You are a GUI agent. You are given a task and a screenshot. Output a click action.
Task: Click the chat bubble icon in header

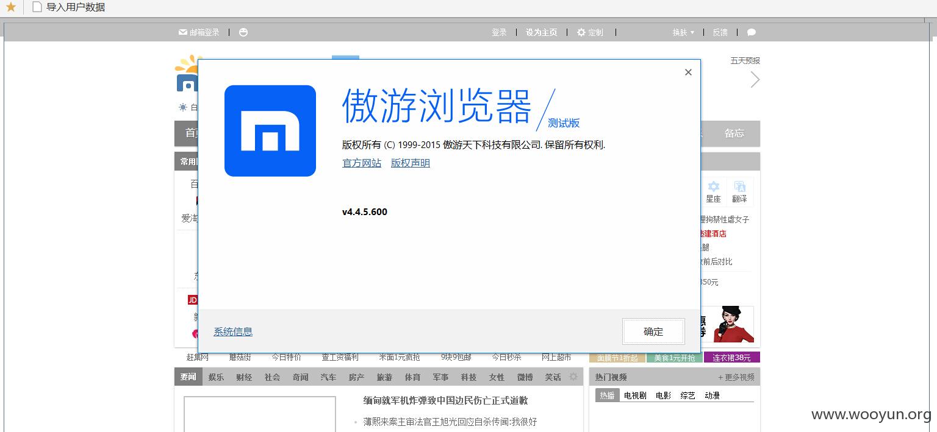click(x=752, y=32)
